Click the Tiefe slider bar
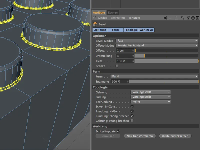 166,61
